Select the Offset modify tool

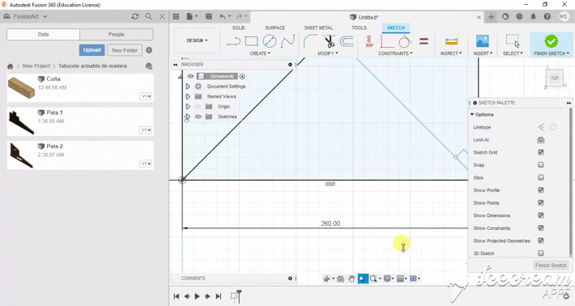click(347, 41)
